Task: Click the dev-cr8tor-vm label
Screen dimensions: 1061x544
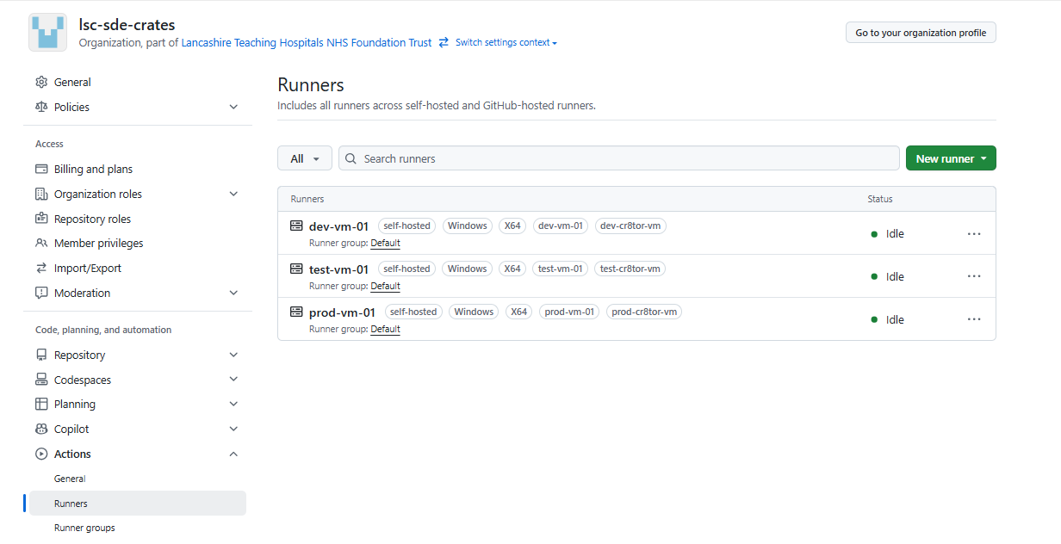Action: point(630,226)
